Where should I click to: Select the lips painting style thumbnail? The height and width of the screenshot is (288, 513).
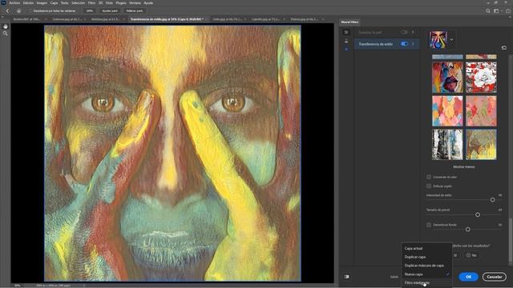[447, 78]
